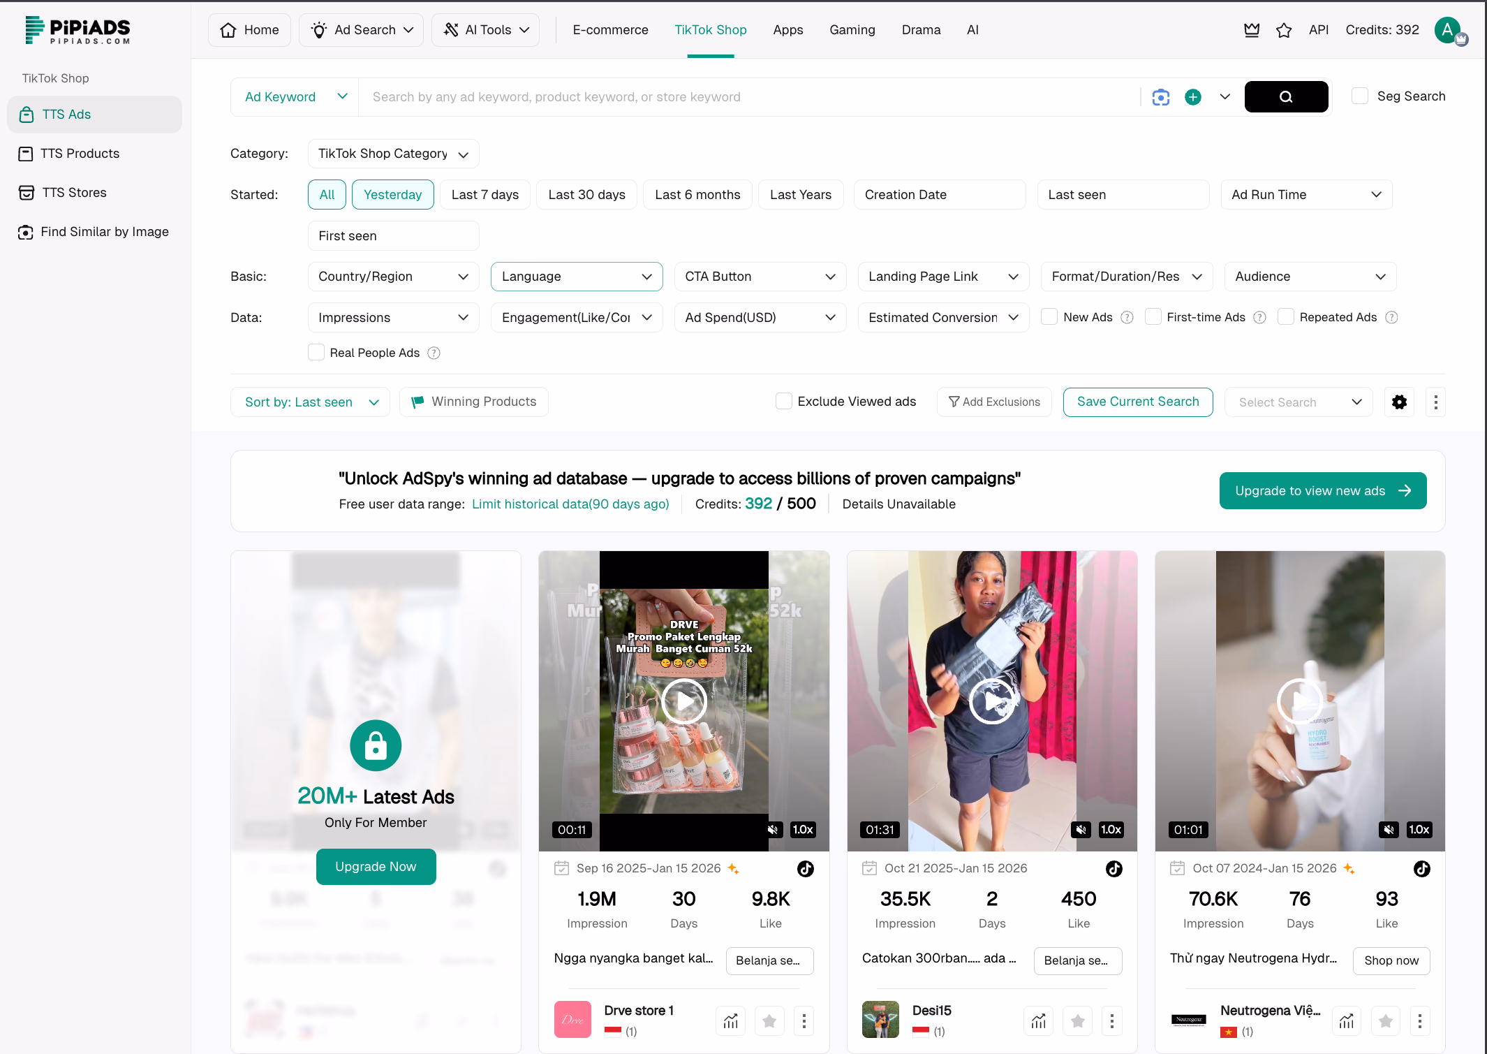This screenshot has width=1487, height=1054.
Task: Open the Sort by: Last seen dropdown
Action: 309,402
